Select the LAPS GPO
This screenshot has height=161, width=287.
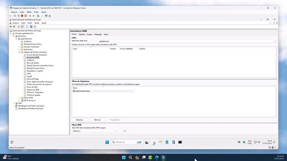coord(29,74)
